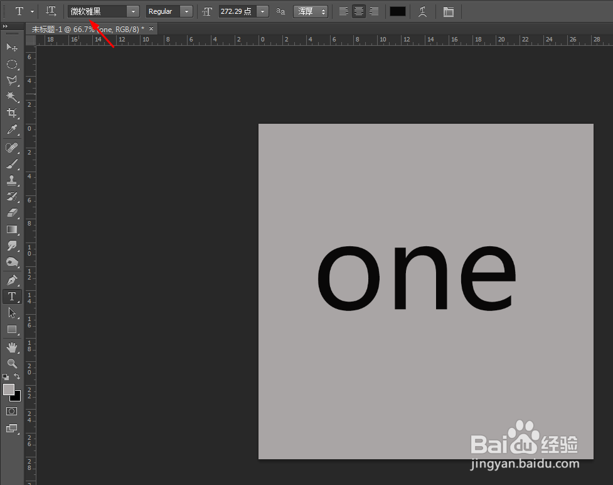
Task: Select the Clone Stamp tool
Action: [12, 180]
